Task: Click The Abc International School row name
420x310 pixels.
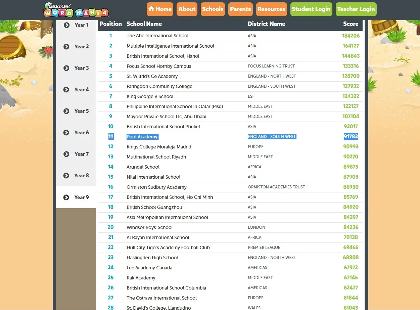Action: [x=157, y=36]
